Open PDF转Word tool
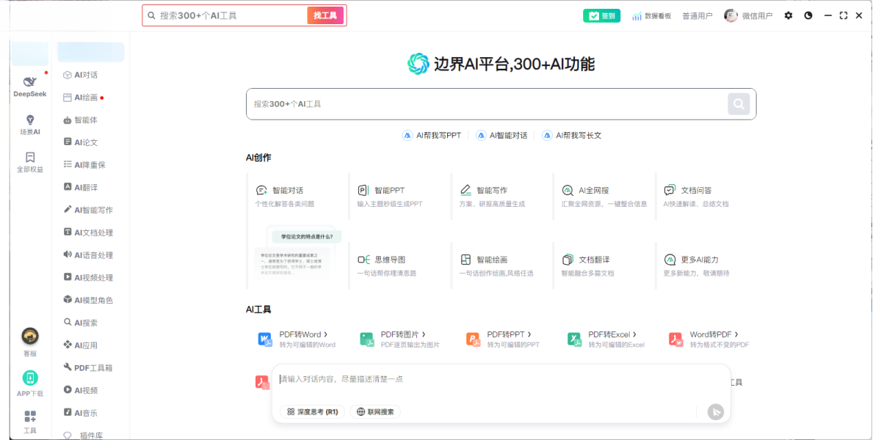The width and height of the screenshot is (881, 440). [x=297, y=339]
